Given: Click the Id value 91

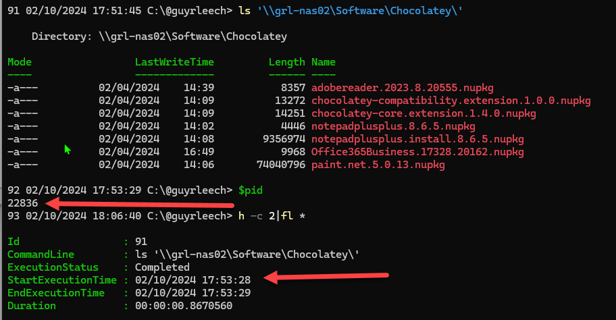Looking at the screenshot, I should point(141,242).
